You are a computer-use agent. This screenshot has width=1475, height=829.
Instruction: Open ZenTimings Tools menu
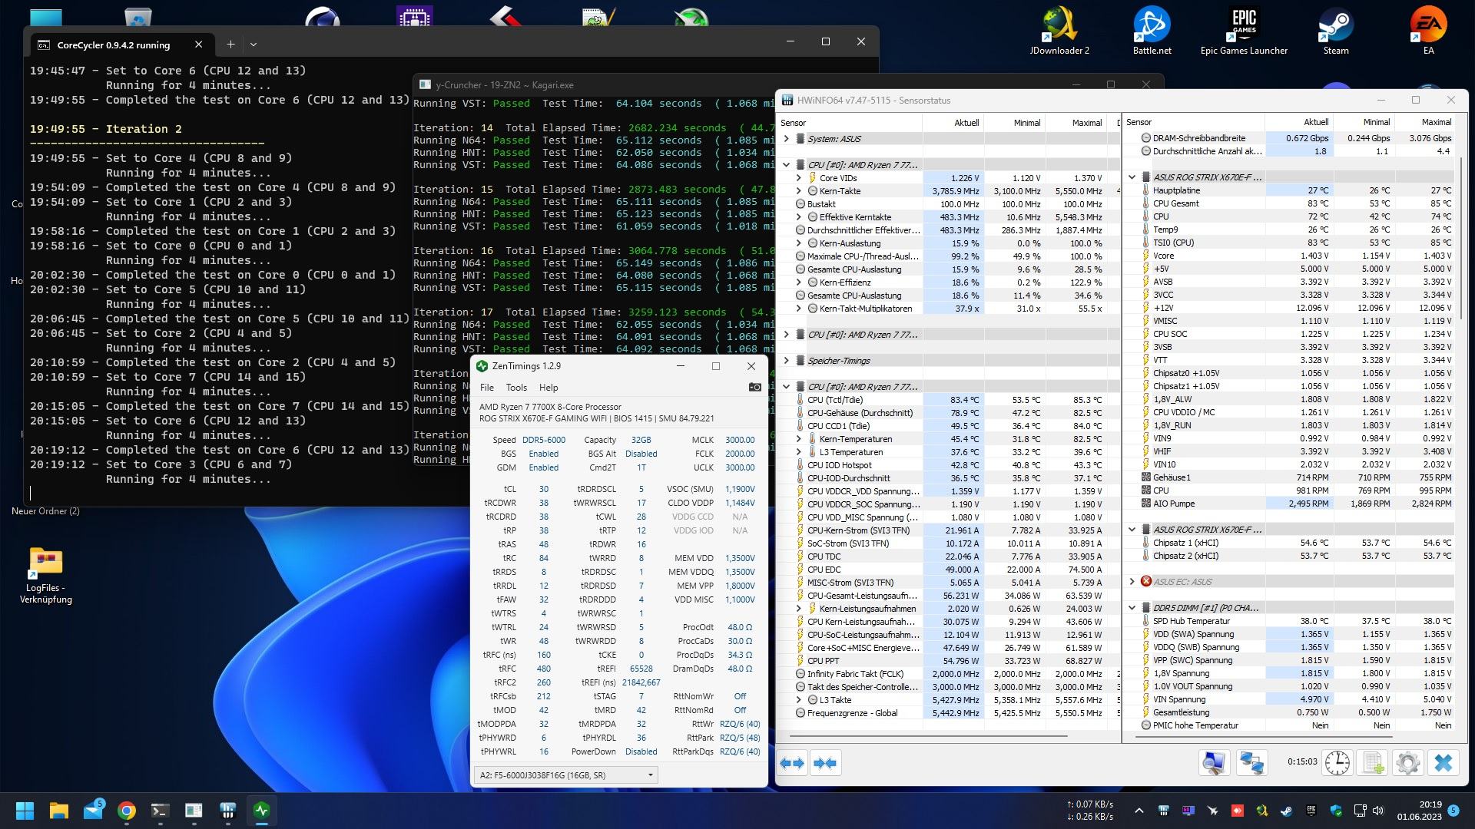point(516,388)
